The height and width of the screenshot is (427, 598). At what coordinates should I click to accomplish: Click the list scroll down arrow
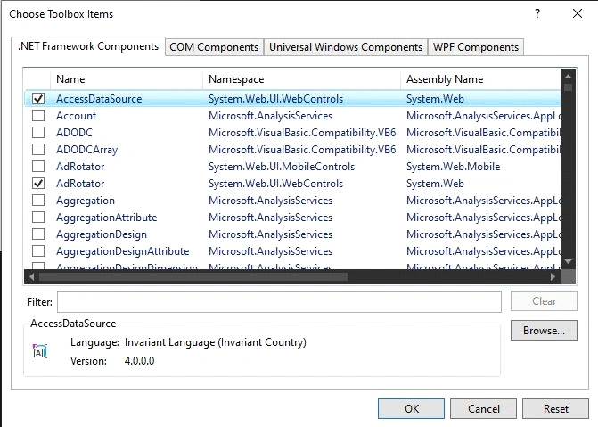tap(568, 262)
